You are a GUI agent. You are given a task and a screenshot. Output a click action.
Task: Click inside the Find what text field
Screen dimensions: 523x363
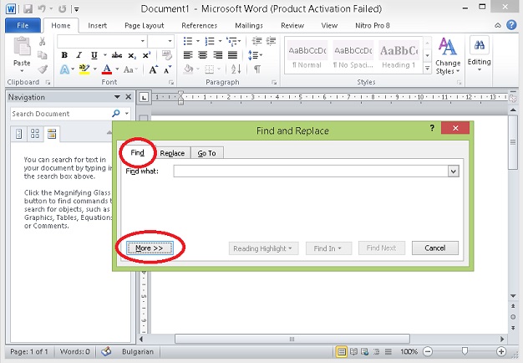click(309, 171)
